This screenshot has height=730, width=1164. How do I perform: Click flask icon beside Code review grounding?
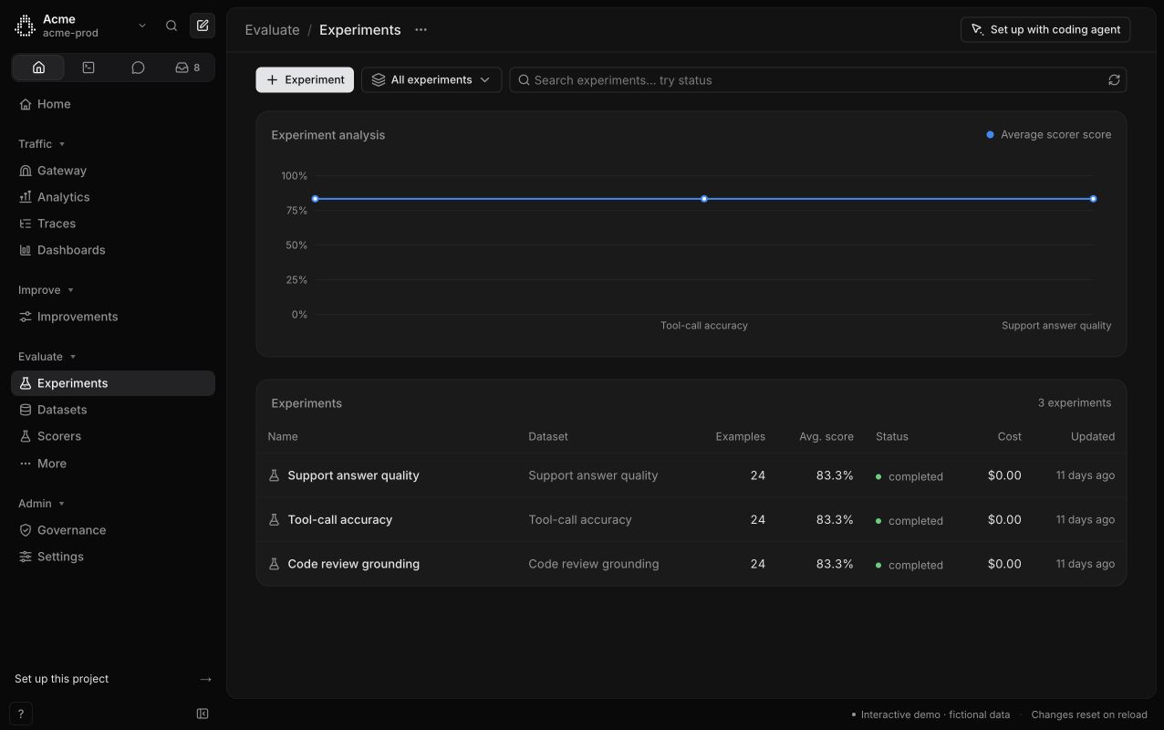tap(274, 564)
